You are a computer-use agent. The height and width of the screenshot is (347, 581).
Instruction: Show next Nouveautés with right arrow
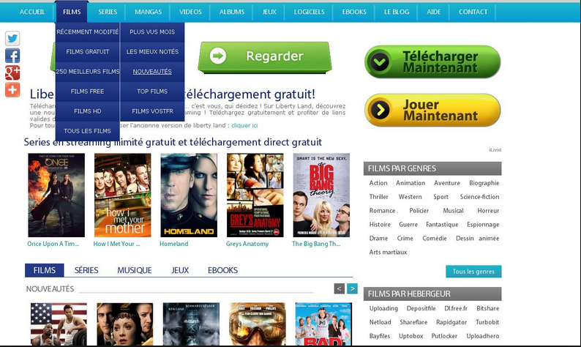coord(353,288)
